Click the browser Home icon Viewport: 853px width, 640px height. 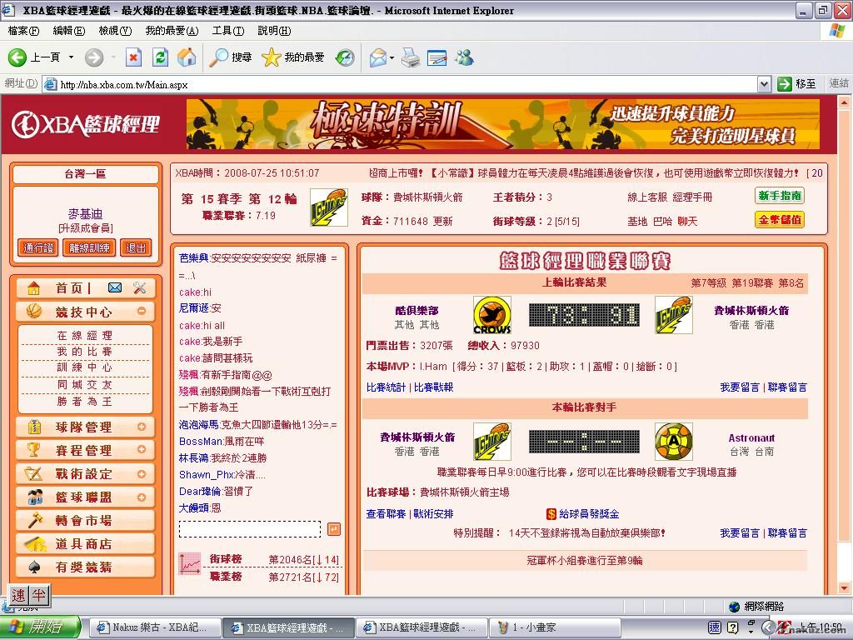pyautogui.click(x=187, y=57)
